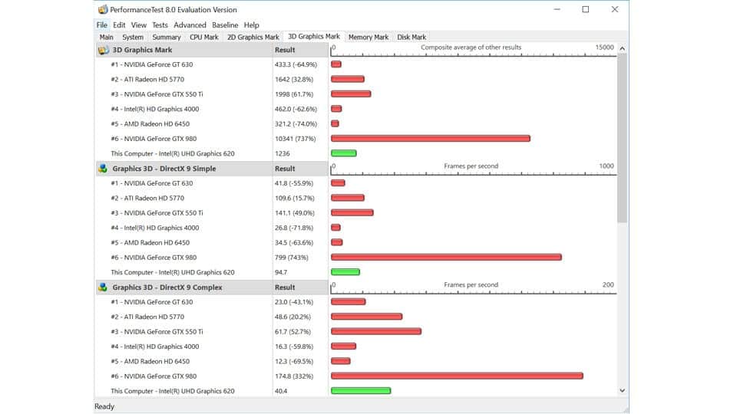Select Radeon HD 6450 row with 34.5

[355, 243]
